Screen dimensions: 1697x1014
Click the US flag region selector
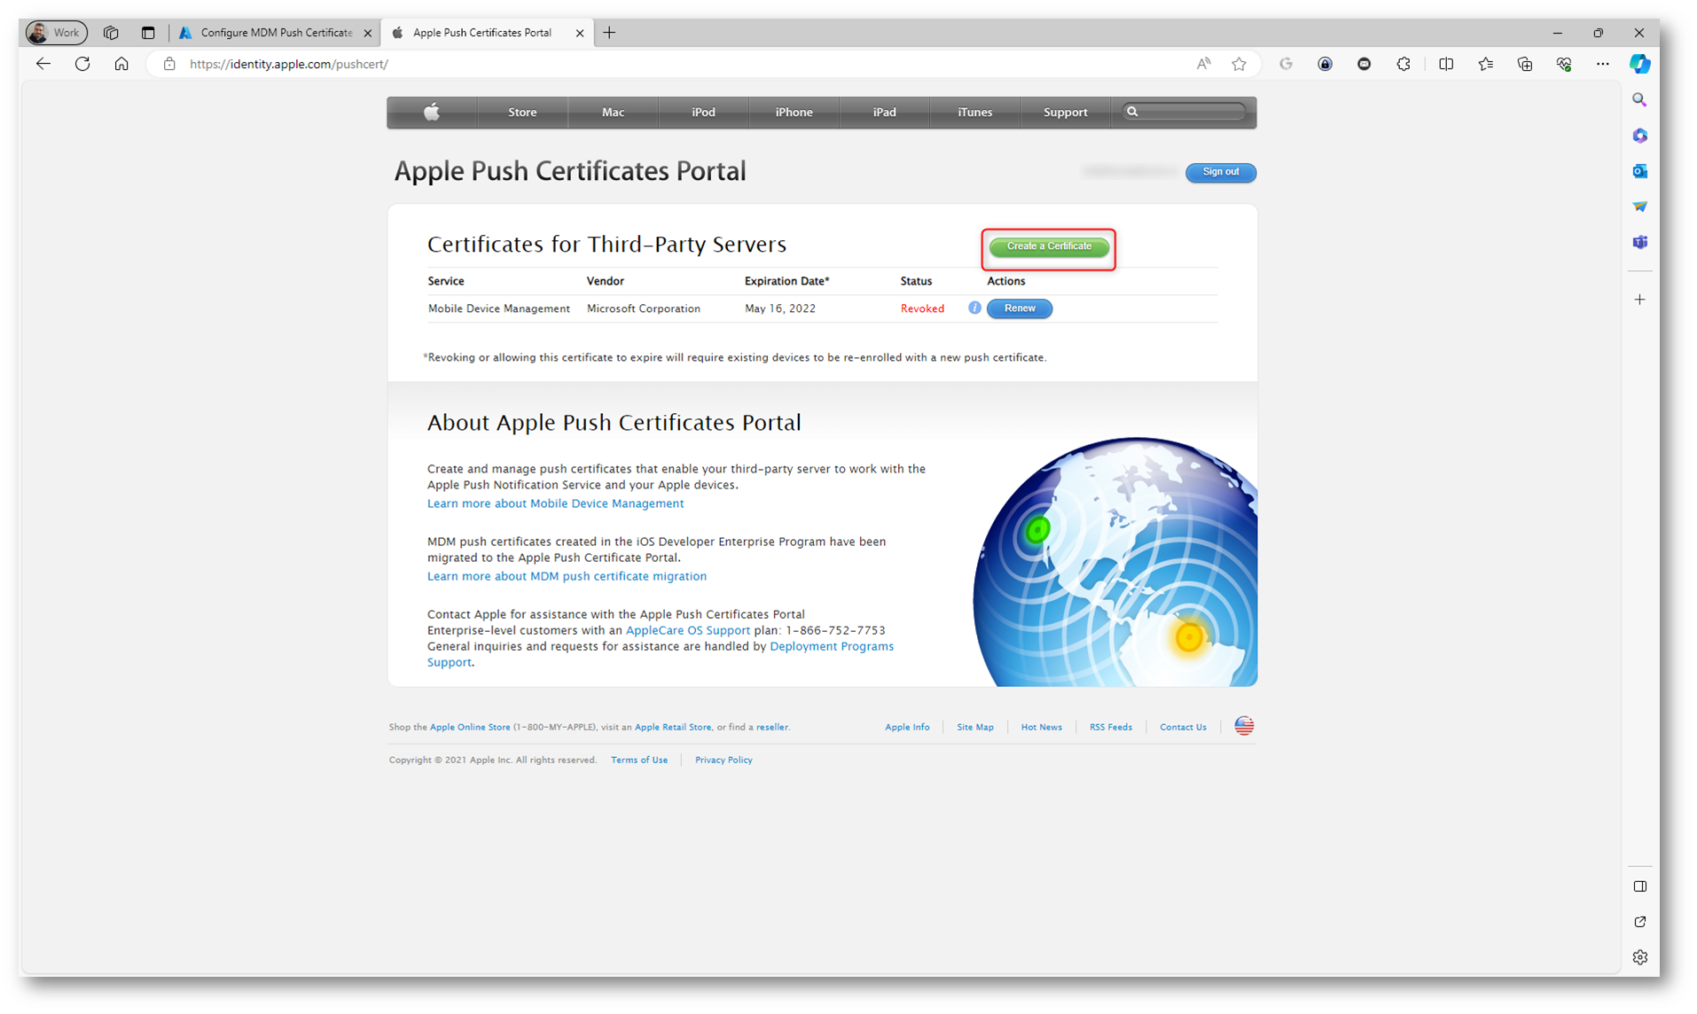tap(1244, 726)
